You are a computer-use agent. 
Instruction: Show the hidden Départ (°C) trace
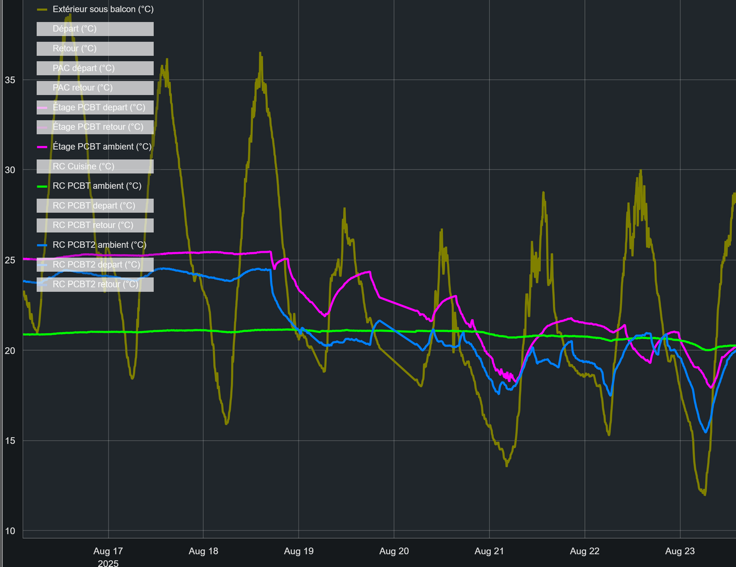pos(75,29)
